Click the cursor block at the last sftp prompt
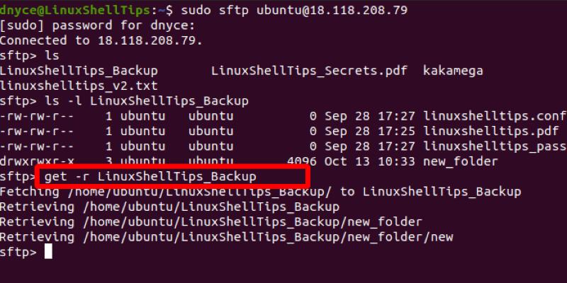The height and width of the screenshot is (283, 567). (x=48, y=252)
